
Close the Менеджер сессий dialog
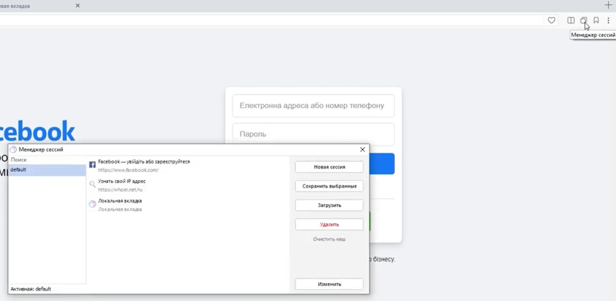[362, 149]
